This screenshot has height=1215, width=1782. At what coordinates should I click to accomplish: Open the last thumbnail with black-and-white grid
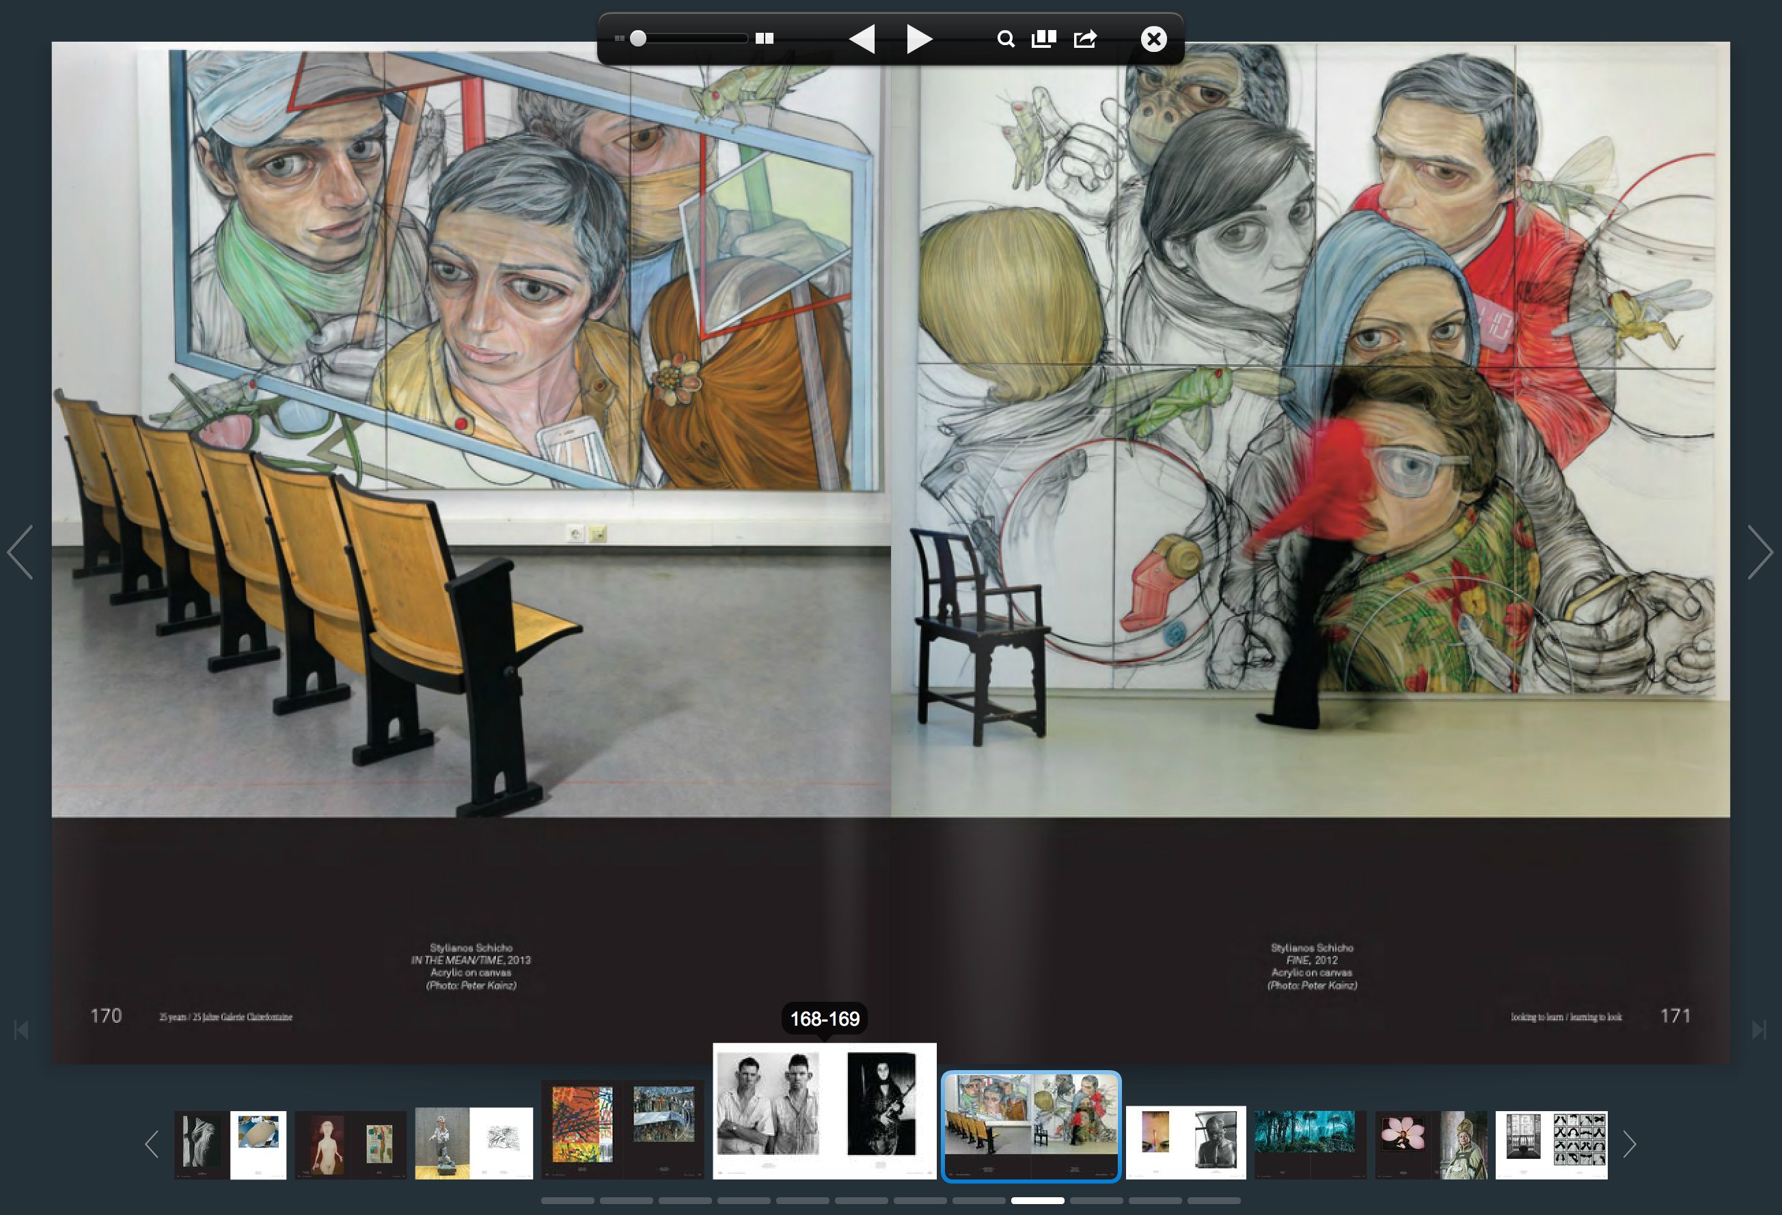click(x=1551, y=1145)
